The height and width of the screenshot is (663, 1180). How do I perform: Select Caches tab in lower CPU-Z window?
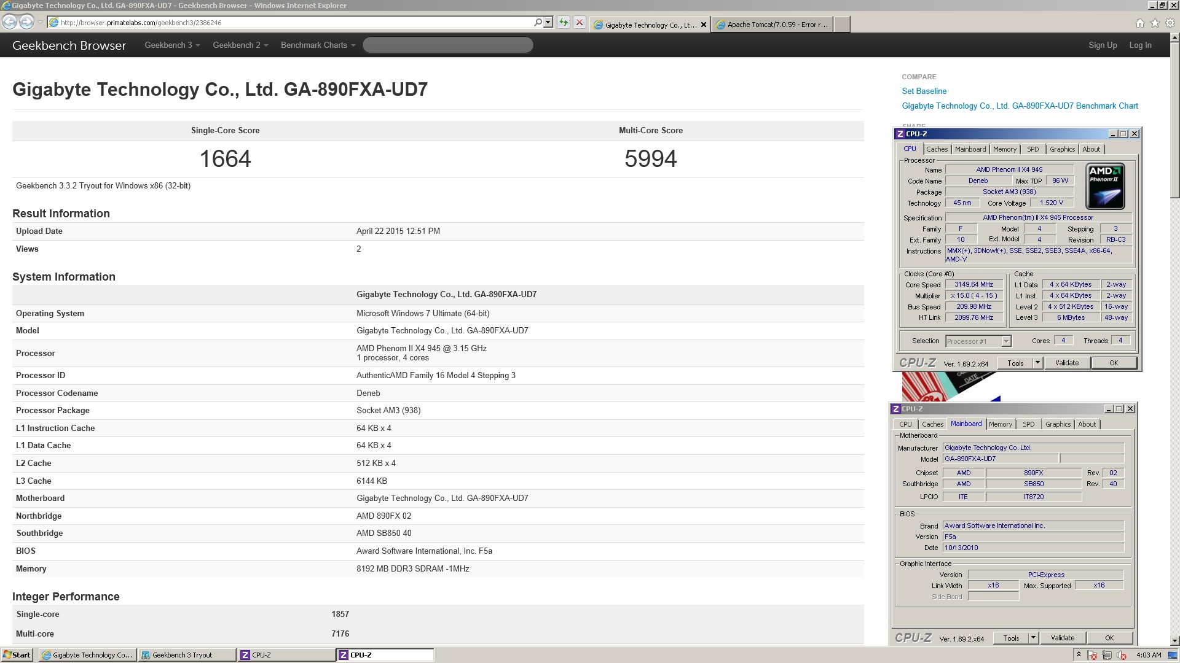[x=932, y=424]
